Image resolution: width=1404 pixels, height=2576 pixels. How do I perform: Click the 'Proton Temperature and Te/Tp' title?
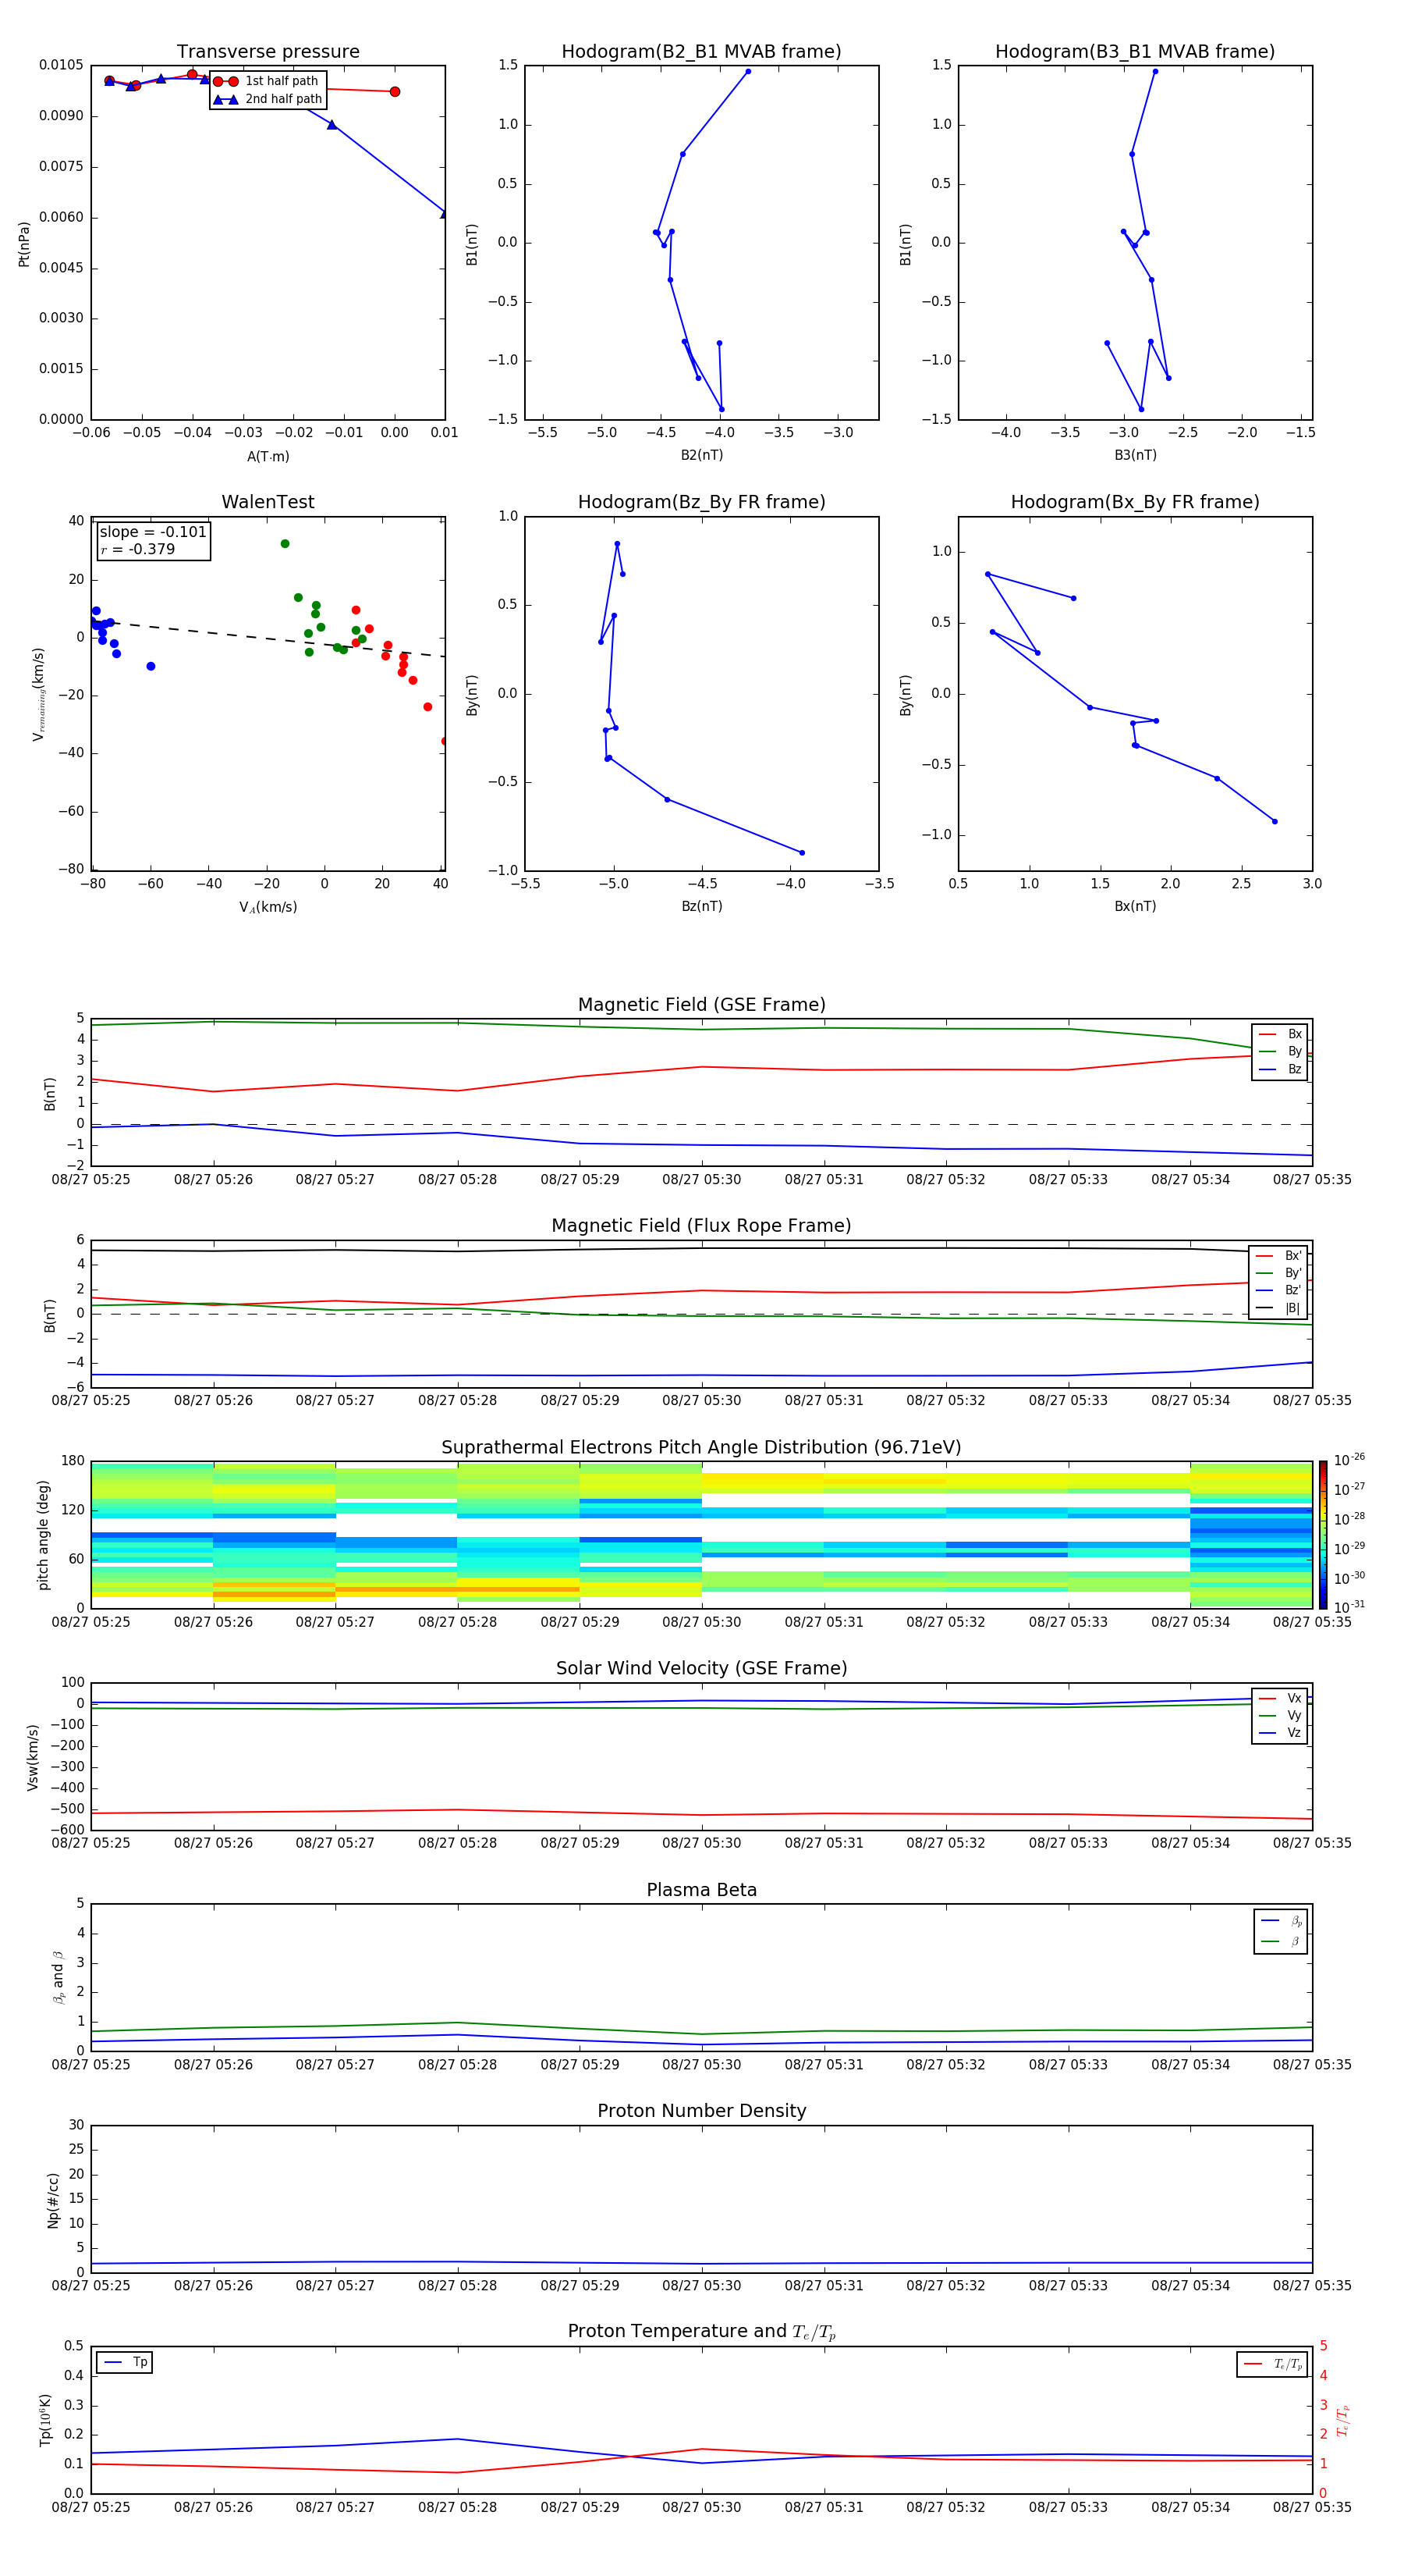click(701, 2332)
